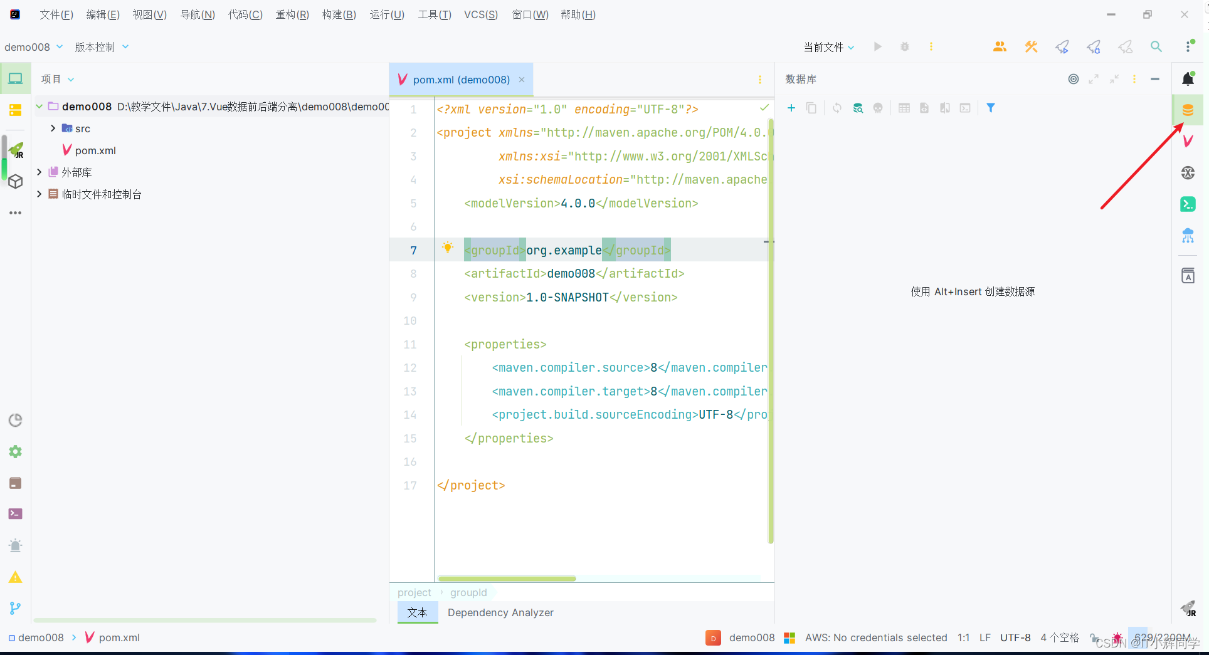Close the pom.xml (demo008) editor tab
The image size is (1209, 655).
[522, 80]
